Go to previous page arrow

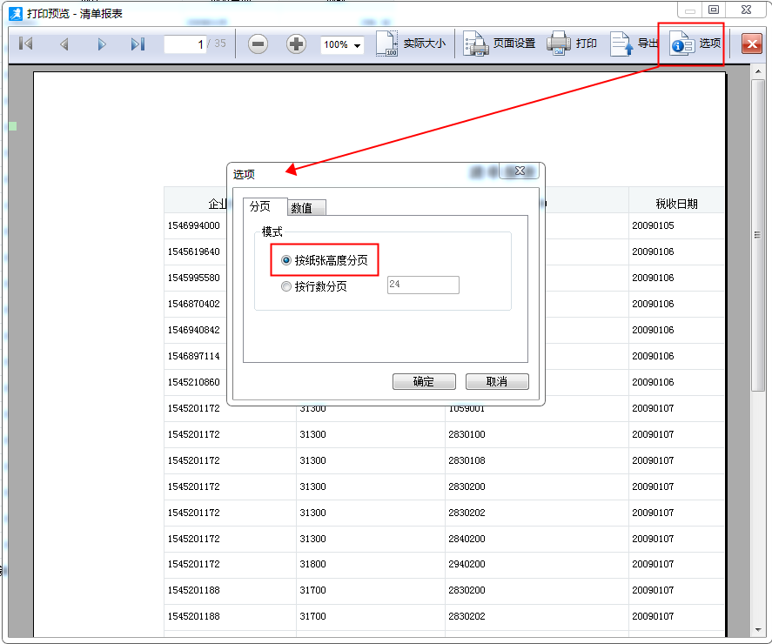pos(64,44)
